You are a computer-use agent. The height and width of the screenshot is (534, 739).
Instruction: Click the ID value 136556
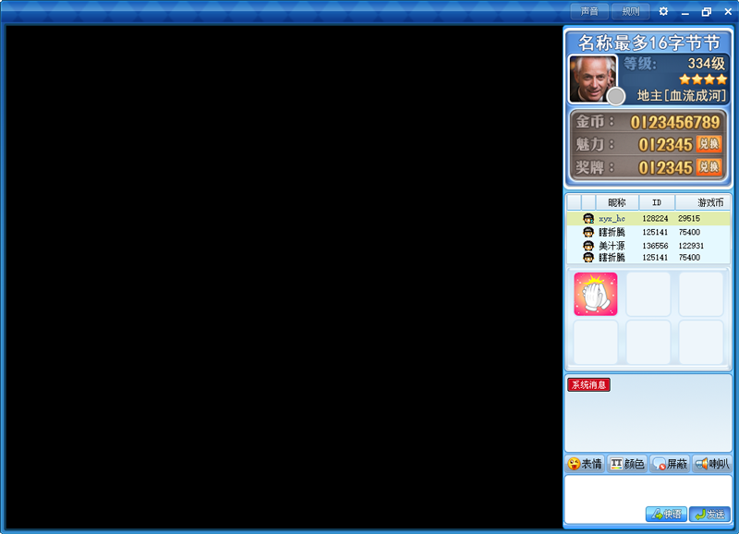click(655, 246)
